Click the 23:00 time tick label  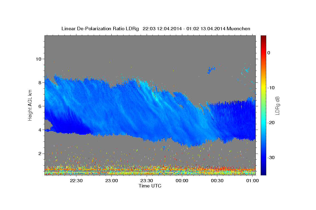click(x=111, y=181)
